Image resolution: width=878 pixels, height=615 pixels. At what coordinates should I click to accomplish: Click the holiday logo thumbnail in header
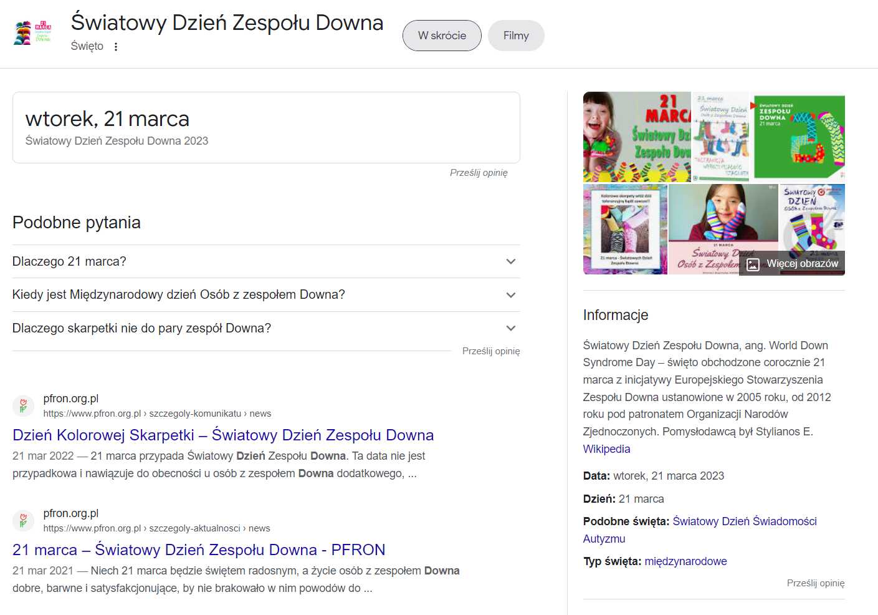click(32, 32)
